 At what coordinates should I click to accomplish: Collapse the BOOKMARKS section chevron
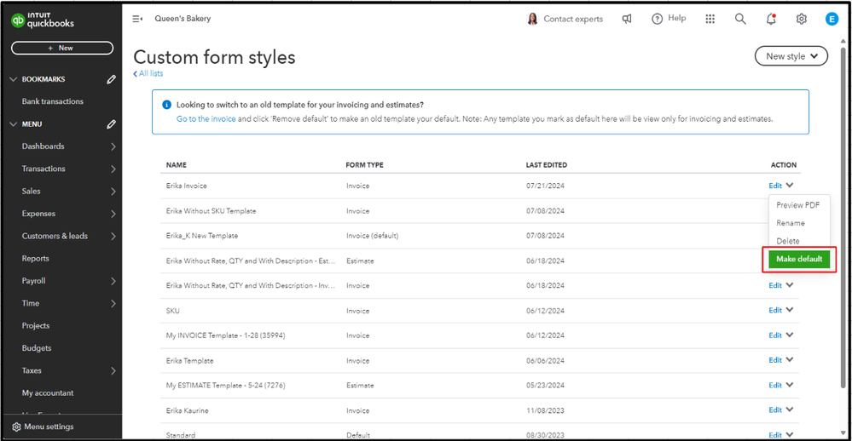[x=13, y=79]
